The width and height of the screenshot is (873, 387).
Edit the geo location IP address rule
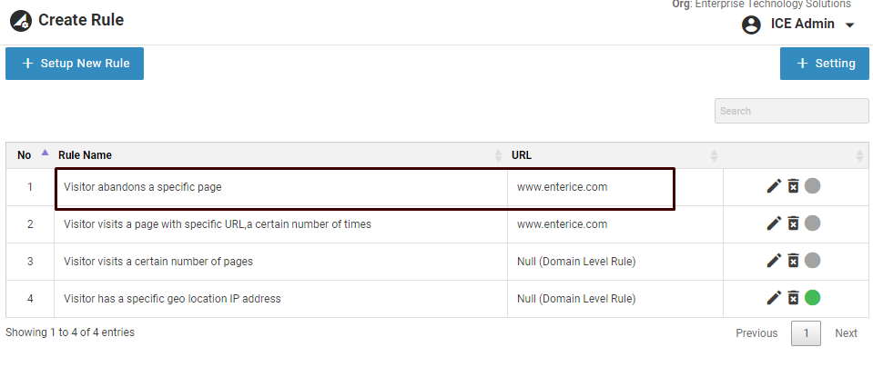pyautogui.click(x=774, y=298)
